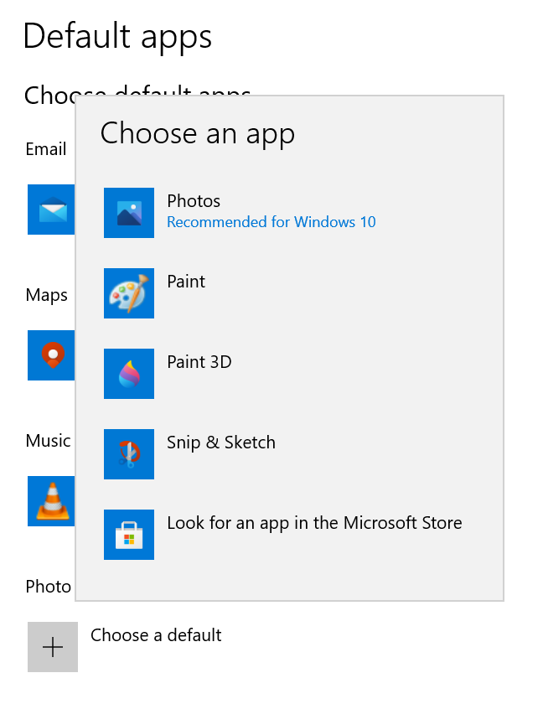Click "Recommended for Windows 10" text
Image resolution: width=543 pixels, height=704 pixels.
[x=271, y=222]
